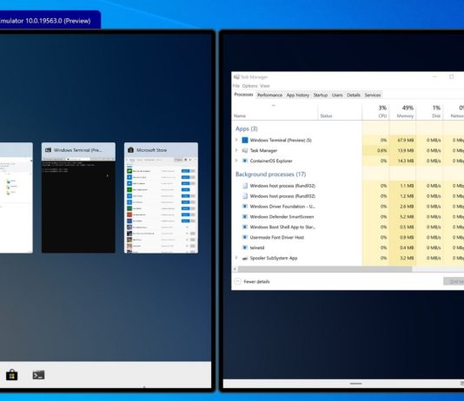Click the Windows Terminal (Preview) app icon

245,140
